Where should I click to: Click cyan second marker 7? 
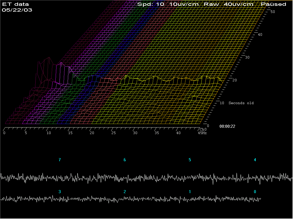point(60,160)
